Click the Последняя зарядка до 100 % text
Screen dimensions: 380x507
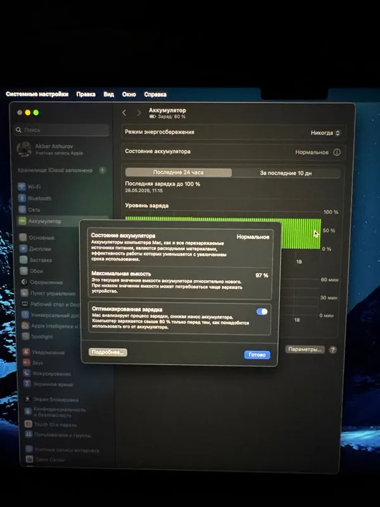tap(163, 184)
